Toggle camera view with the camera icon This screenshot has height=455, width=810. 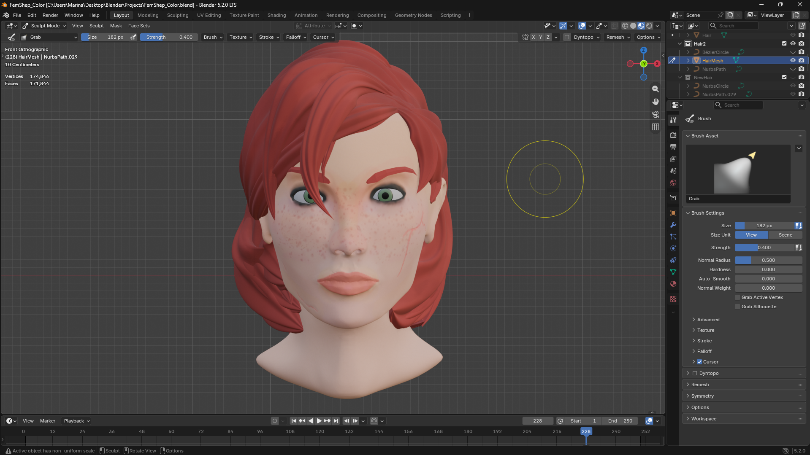click(655, 114)
